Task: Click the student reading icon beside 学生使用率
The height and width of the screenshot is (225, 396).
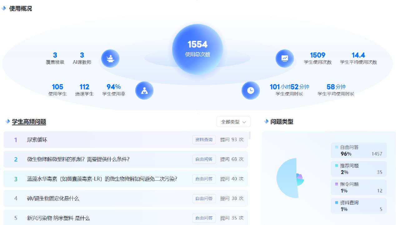Action: [144, 90]
